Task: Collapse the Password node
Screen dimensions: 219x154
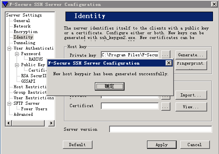Action: coord(17,54)
